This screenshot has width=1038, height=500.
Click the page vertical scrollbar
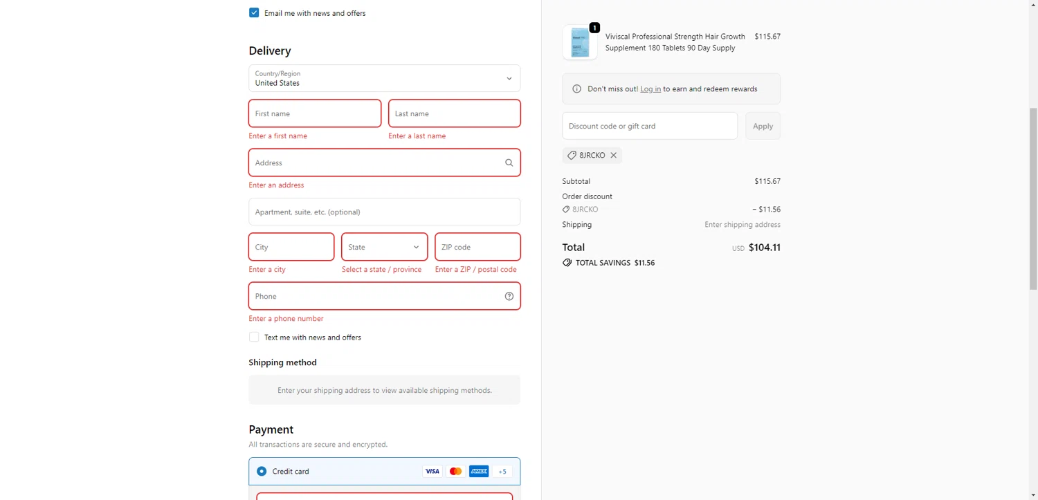coord(1033,199)
